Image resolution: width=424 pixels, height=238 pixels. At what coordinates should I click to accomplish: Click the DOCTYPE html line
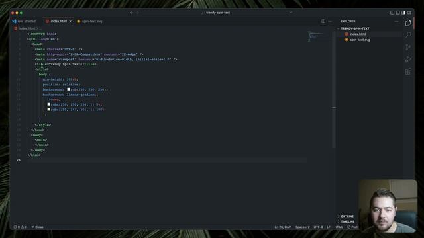(42, 34)
